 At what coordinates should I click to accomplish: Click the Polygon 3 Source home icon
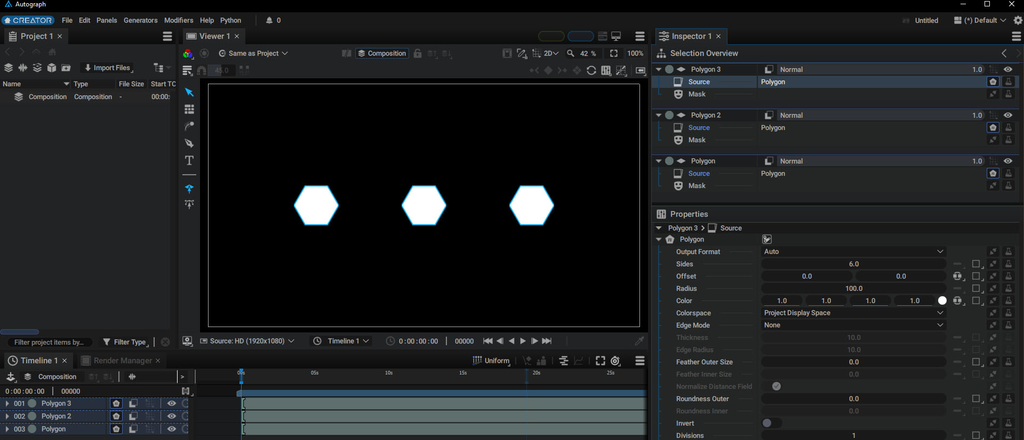click(x=993, y=82)
